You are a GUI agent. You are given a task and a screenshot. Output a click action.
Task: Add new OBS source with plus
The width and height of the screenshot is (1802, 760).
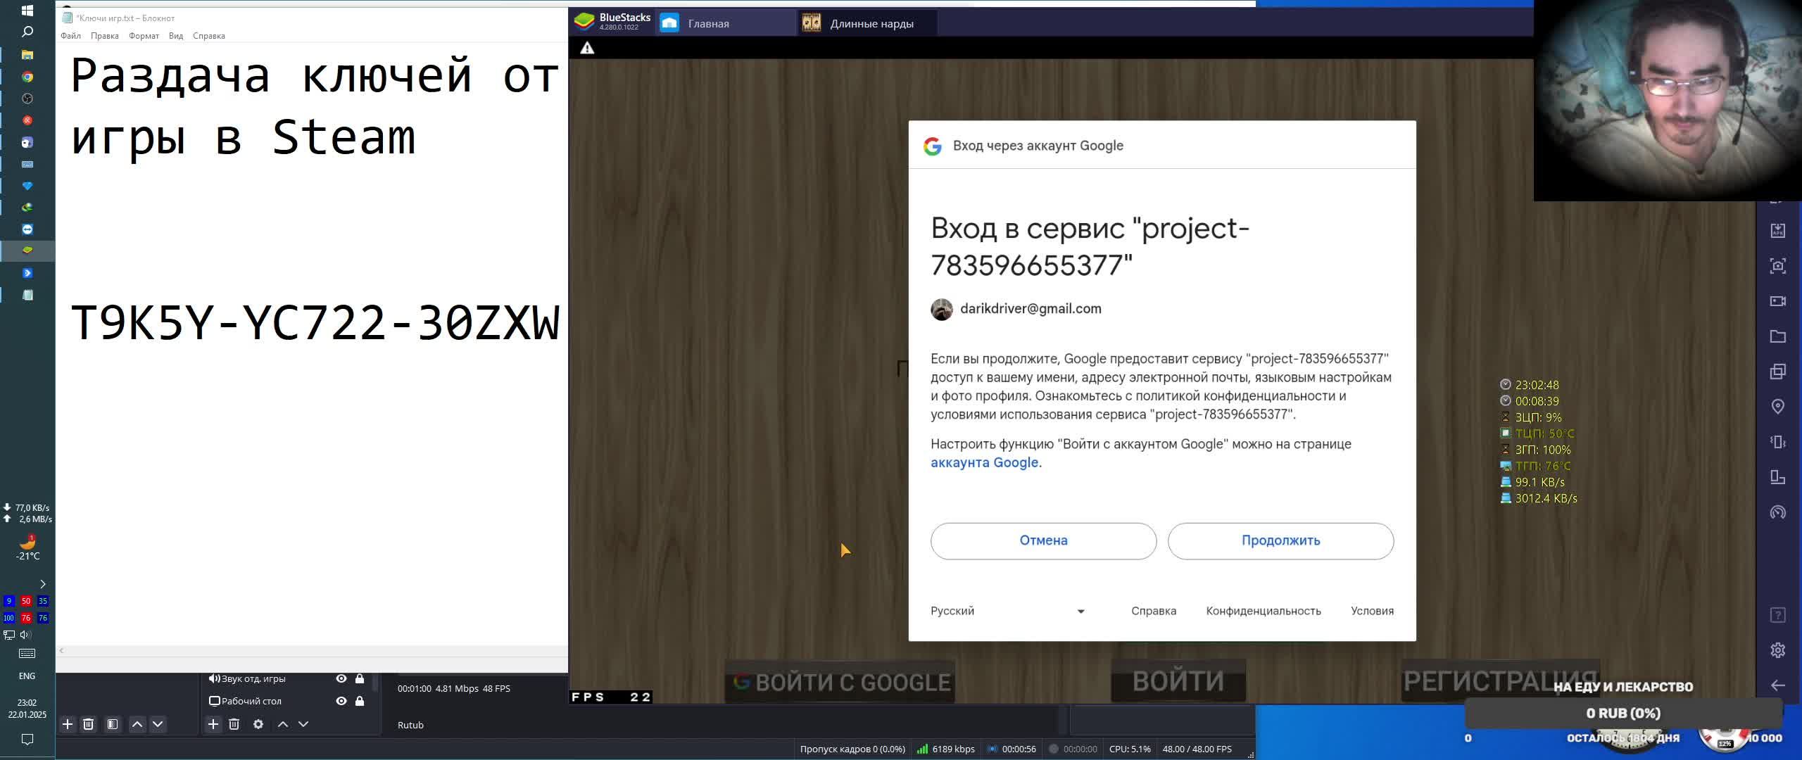[x=213, y=724]
